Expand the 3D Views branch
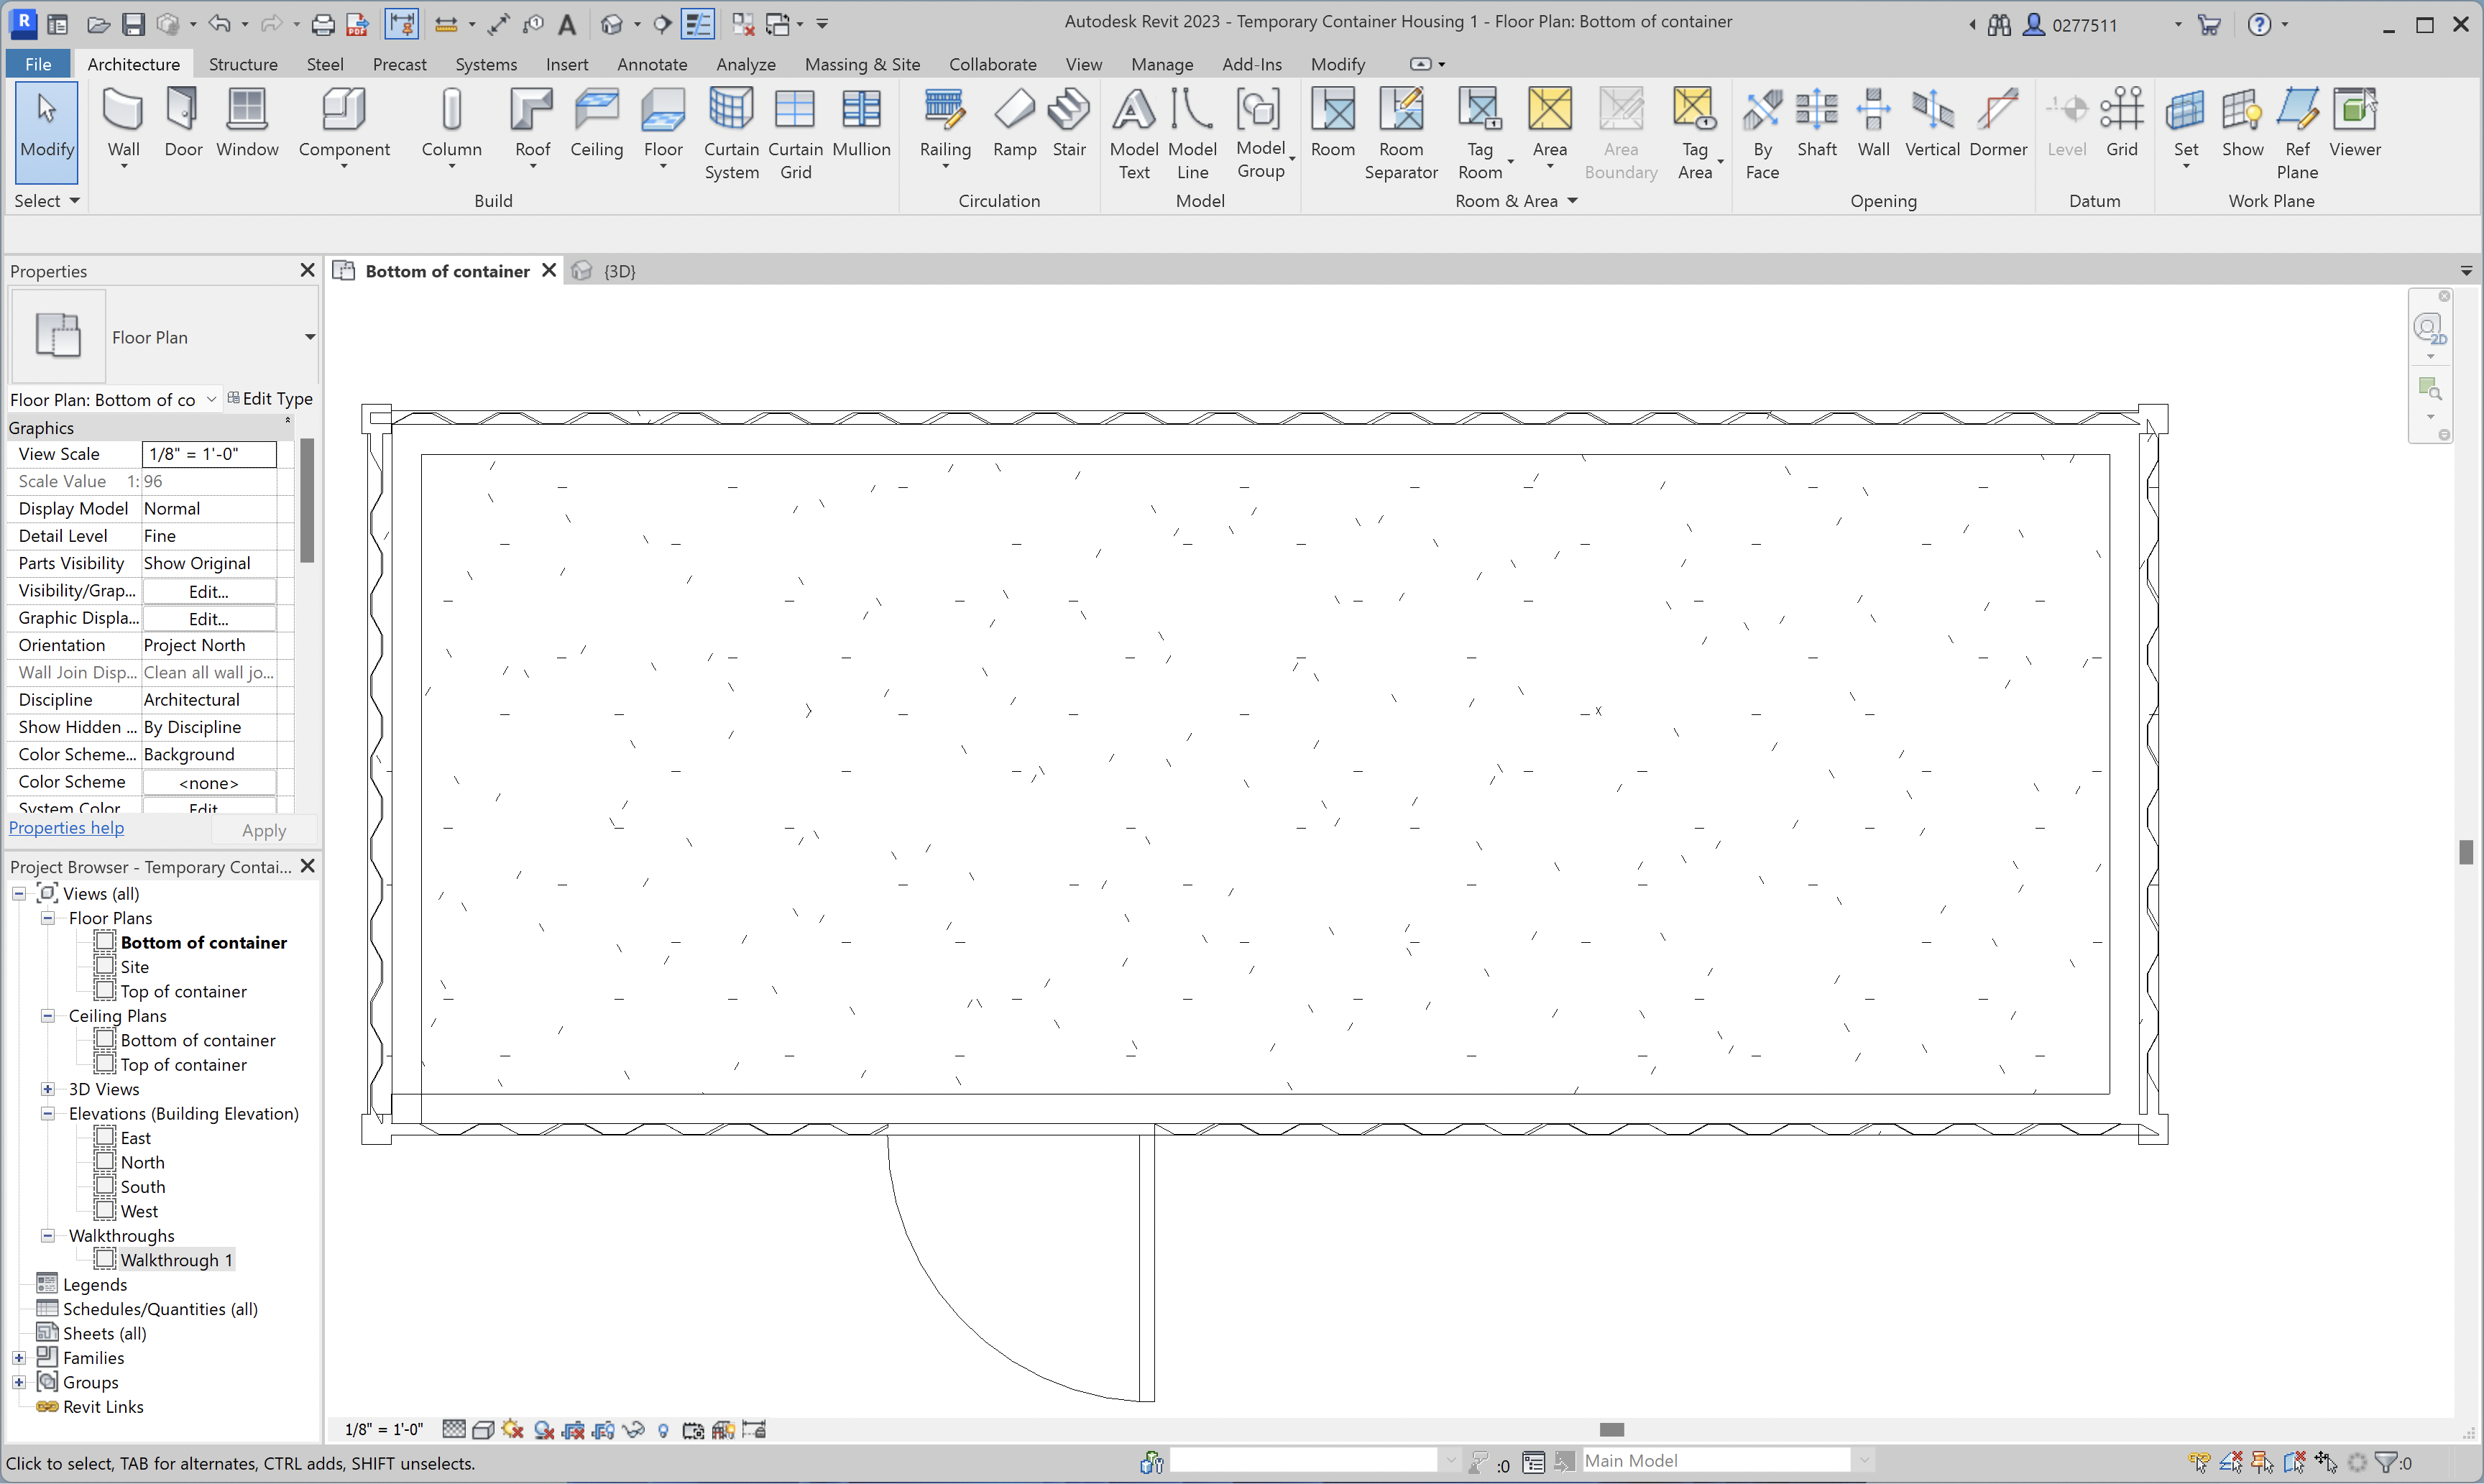The image size is (2484, 1484). (x=47, y=1089)
